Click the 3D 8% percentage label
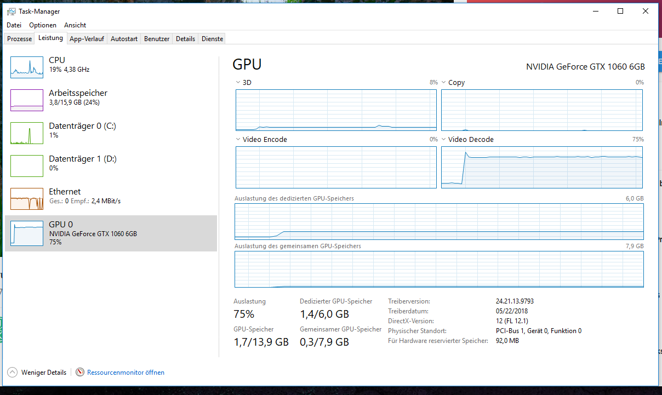 tap(433, 83)
